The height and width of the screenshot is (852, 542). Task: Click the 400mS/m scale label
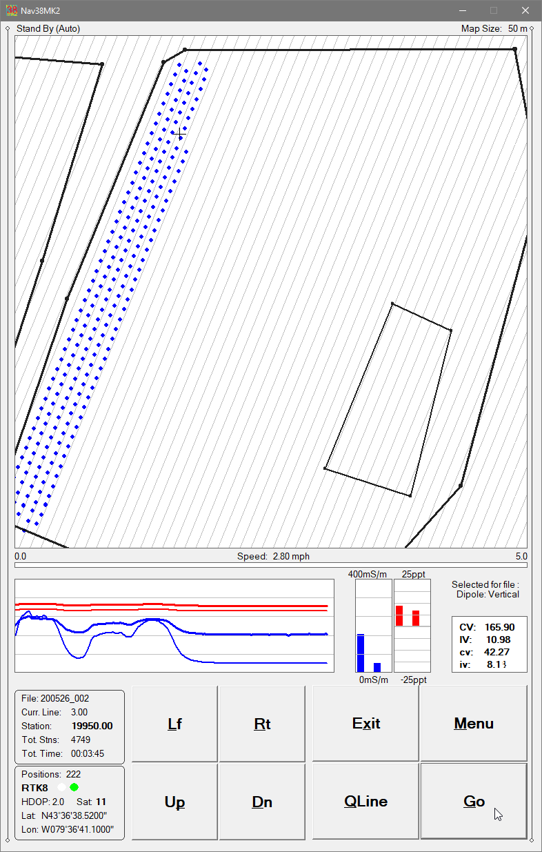click(368, 574)
